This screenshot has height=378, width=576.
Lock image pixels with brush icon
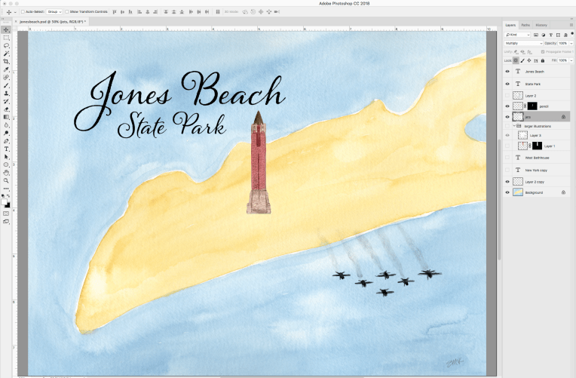[x=522, y=60]
